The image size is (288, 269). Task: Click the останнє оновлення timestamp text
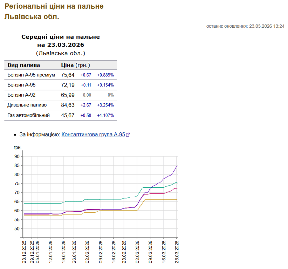pos(245,26)
